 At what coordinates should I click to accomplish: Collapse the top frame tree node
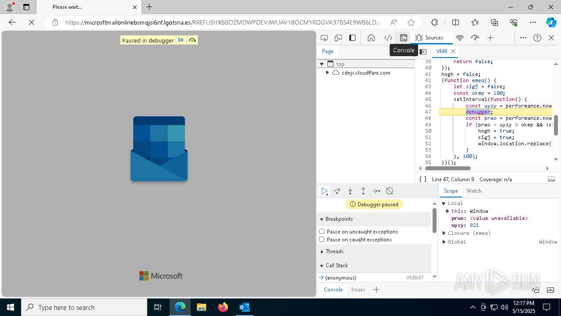[322, 64]
